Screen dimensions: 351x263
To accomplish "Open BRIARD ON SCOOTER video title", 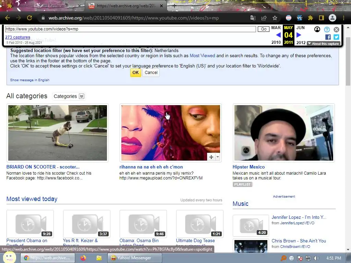I will click(x=43, y=167).
